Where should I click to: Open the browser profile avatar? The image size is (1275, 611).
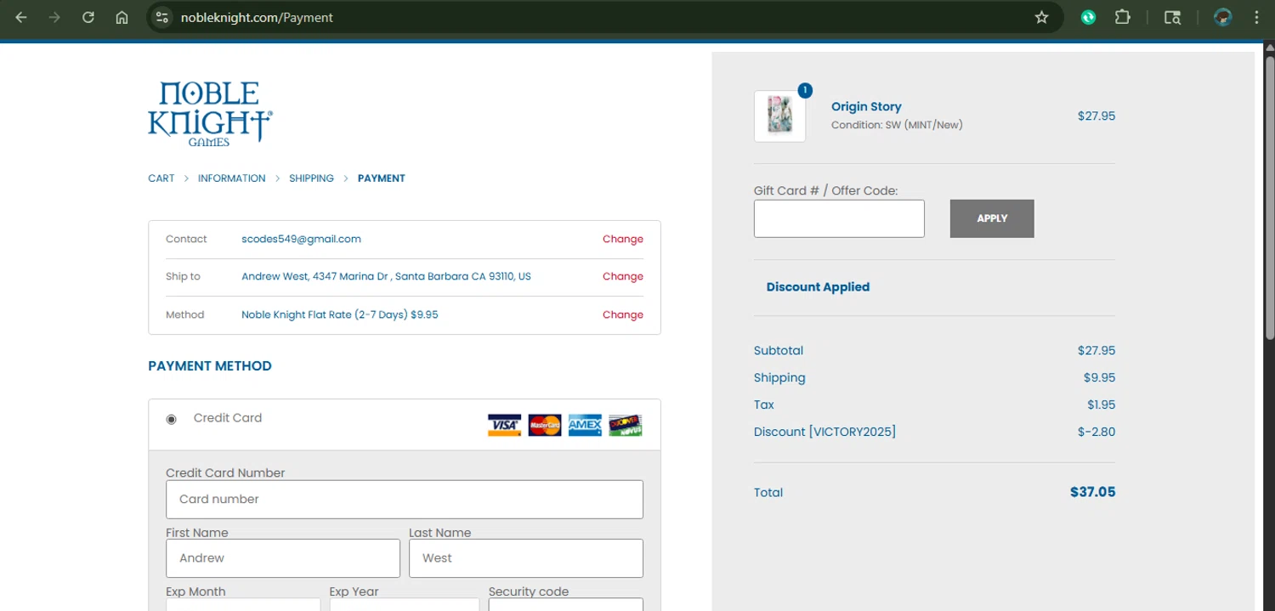1223,17
